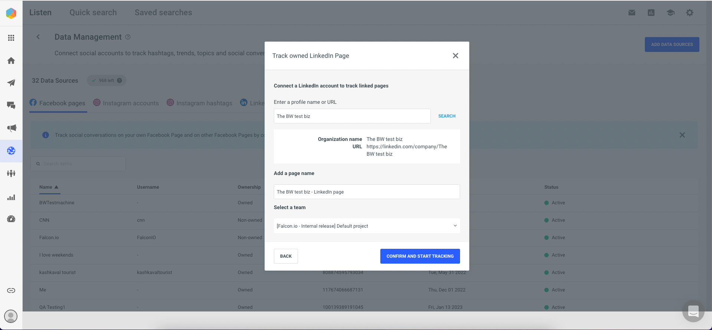
Task: Click the Ownership column header
Action: tap(249, 187)
